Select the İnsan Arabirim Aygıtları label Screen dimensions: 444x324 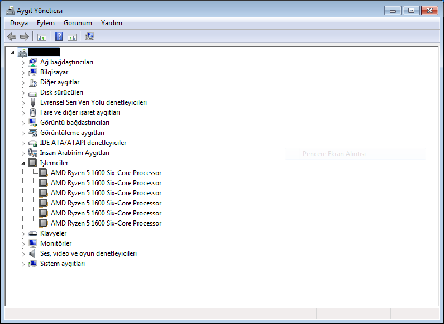pos(75,153)
